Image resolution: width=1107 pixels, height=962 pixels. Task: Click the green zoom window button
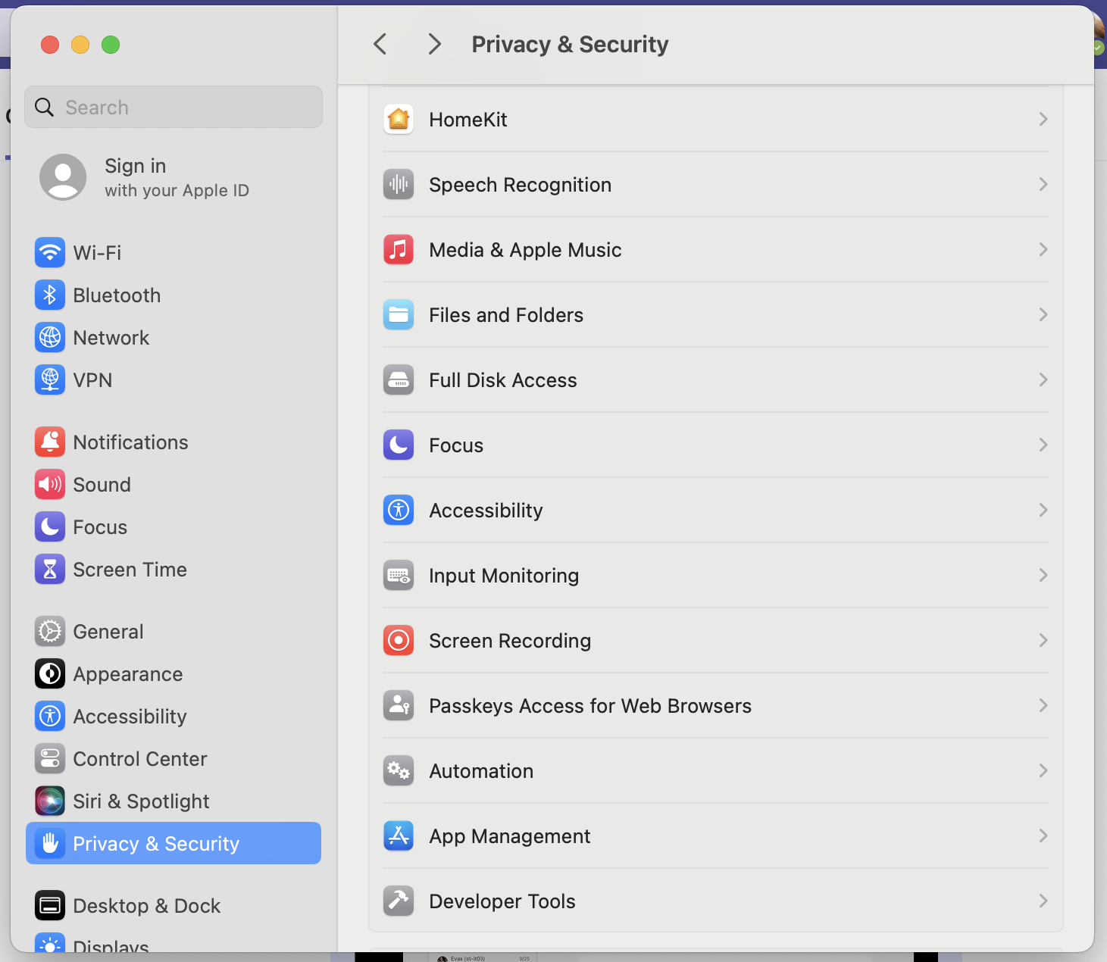(111, 45)
